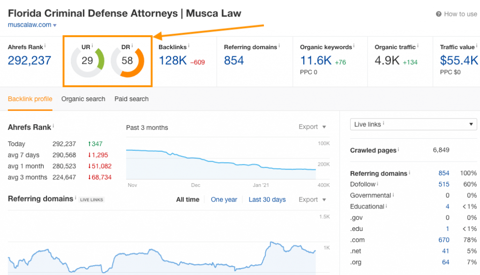Click the Governmental info icon

(x=393, y=195)
